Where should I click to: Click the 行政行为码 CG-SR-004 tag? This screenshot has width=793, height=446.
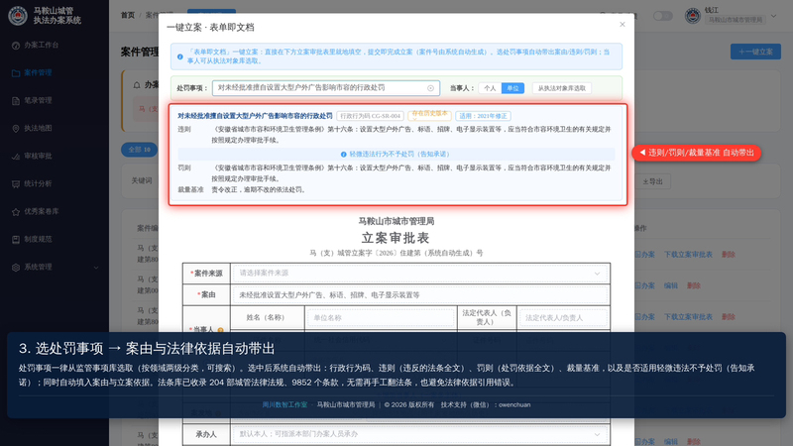(371, 116)
